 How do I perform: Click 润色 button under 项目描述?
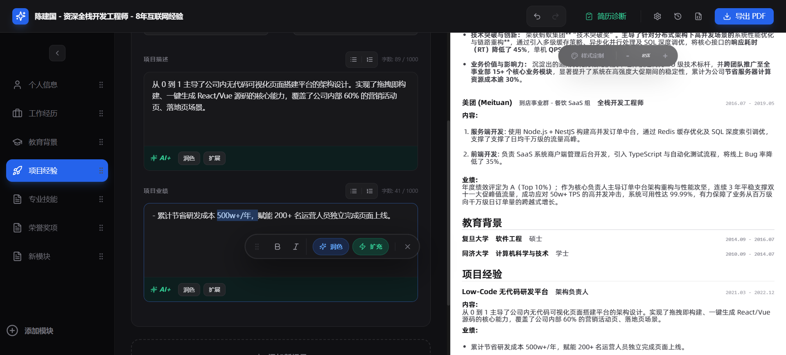coord(189,158)
